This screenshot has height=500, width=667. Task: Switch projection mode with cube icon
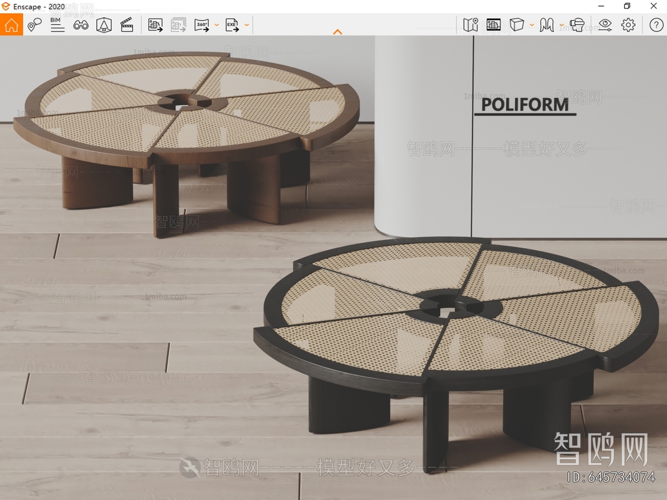pyautogui.click(x=517, y=25)
